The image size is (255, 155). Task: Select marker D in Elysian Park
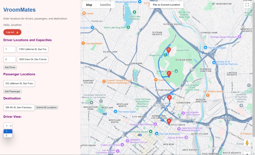tap(169, 50)
